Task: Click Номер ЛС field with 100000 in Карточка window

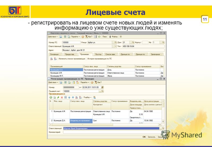Action: pyautogui.click(x=71, y=42)
